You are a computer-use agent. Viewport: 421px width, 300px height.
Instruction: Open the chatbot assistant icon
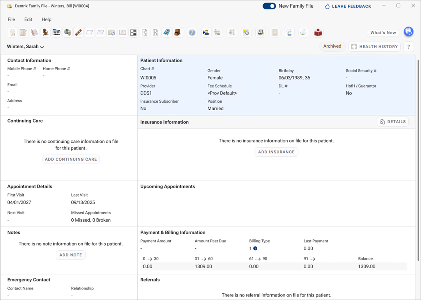[x=408, y=32]
